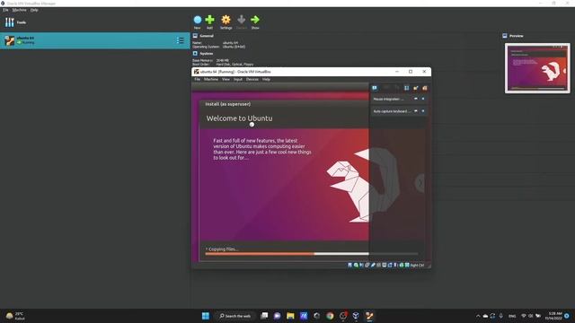Click the Welcome to Ubuntu heading
The width and height of the screenshot is (575, 323).
pos(239,118)
